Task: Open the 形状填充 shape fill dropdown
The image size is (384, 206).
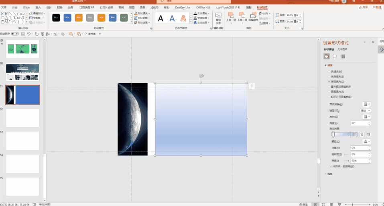Action: click(142, 13)
